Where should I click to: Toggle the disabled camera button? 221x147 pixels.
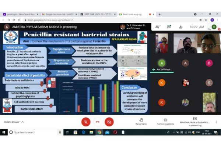point(109,122)
